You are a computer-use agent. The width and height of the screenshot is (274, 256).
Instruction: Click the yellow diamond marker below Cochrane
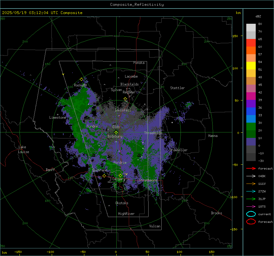click(104, 176)
